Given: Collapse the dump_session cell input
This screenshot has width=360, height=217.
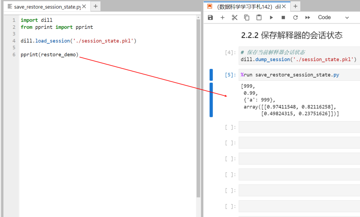Looking at the screenshot, I should point(211,56).
